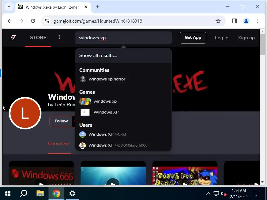
Task: Open Chrome's three-dot settings menu
Action: point(258,21)
